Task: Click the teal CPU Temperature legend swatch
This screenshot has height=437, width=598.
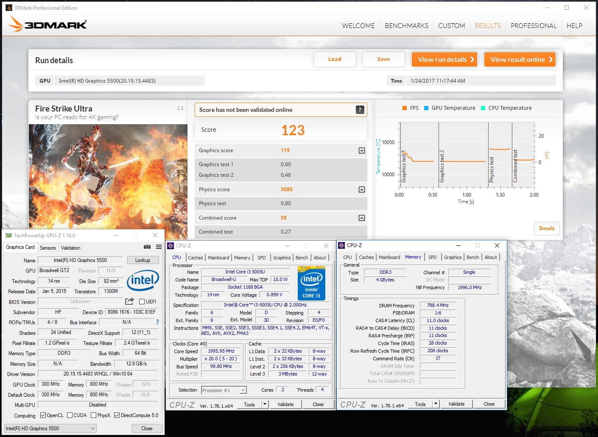Action: coord(483,108)
